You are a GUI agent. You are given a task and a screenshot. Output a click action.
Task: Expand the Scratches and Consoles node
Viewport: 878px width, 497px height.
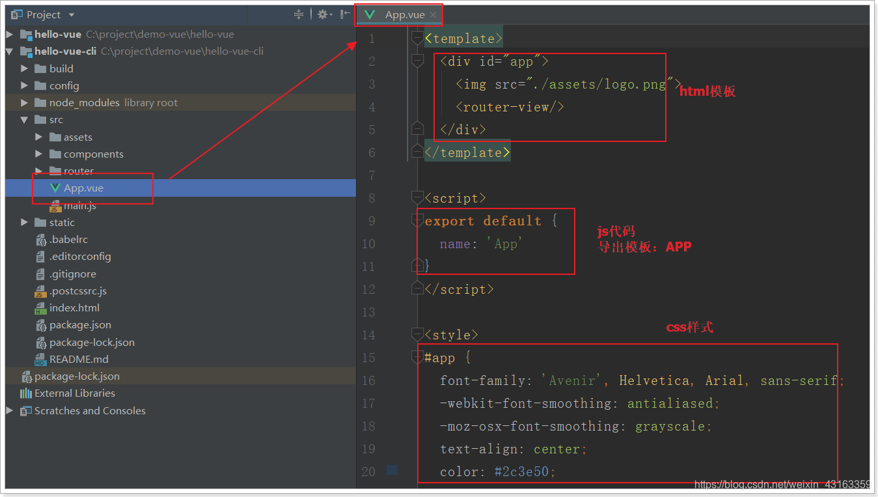pyautogui.click(x=10, y=410)
